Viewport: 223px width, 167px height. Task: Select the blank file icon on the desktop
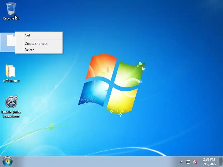click(x=11, y=40)
